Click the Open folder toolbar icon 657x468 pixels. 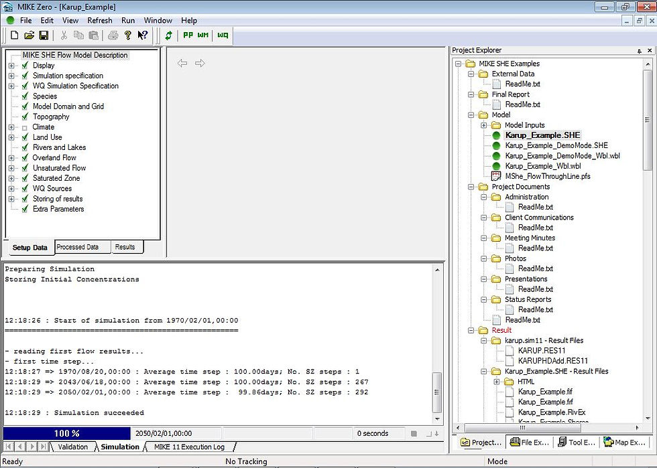[x=29, y=35]
